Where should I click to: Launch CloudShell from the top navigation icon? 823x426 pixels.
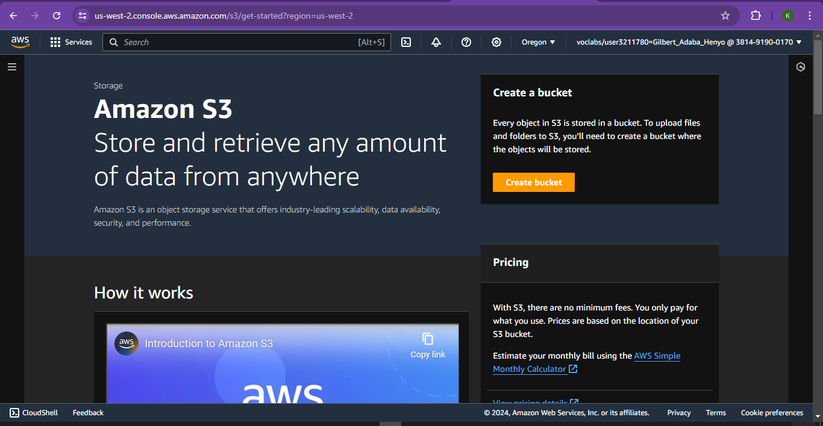(x=406, y=42)
